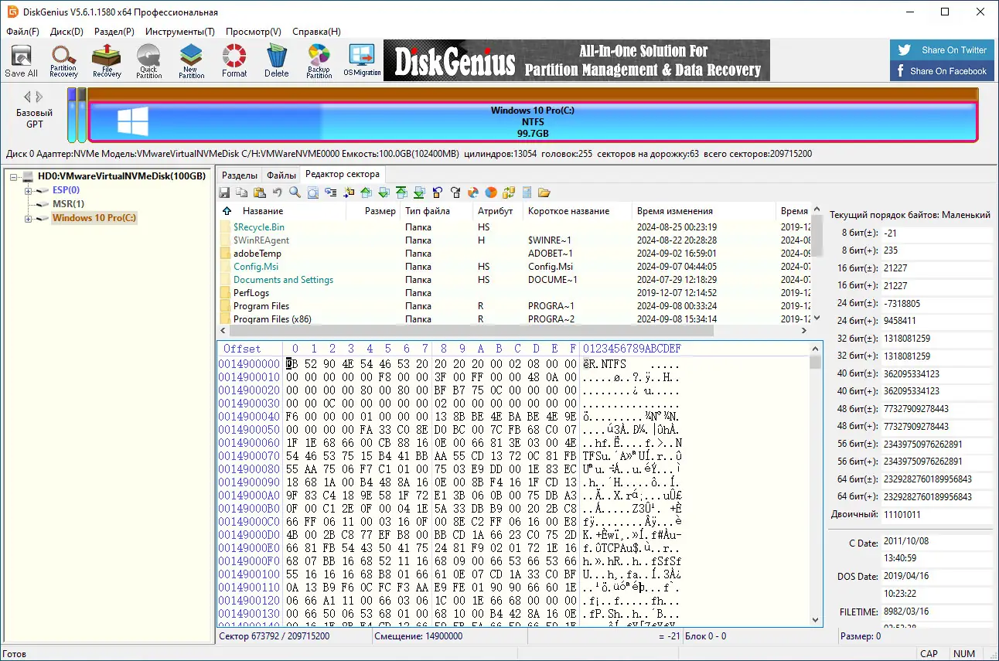Click the paste clipboard icon in the sector editor
The width and height of the screenshot is (999, 661).
(260, 193)
